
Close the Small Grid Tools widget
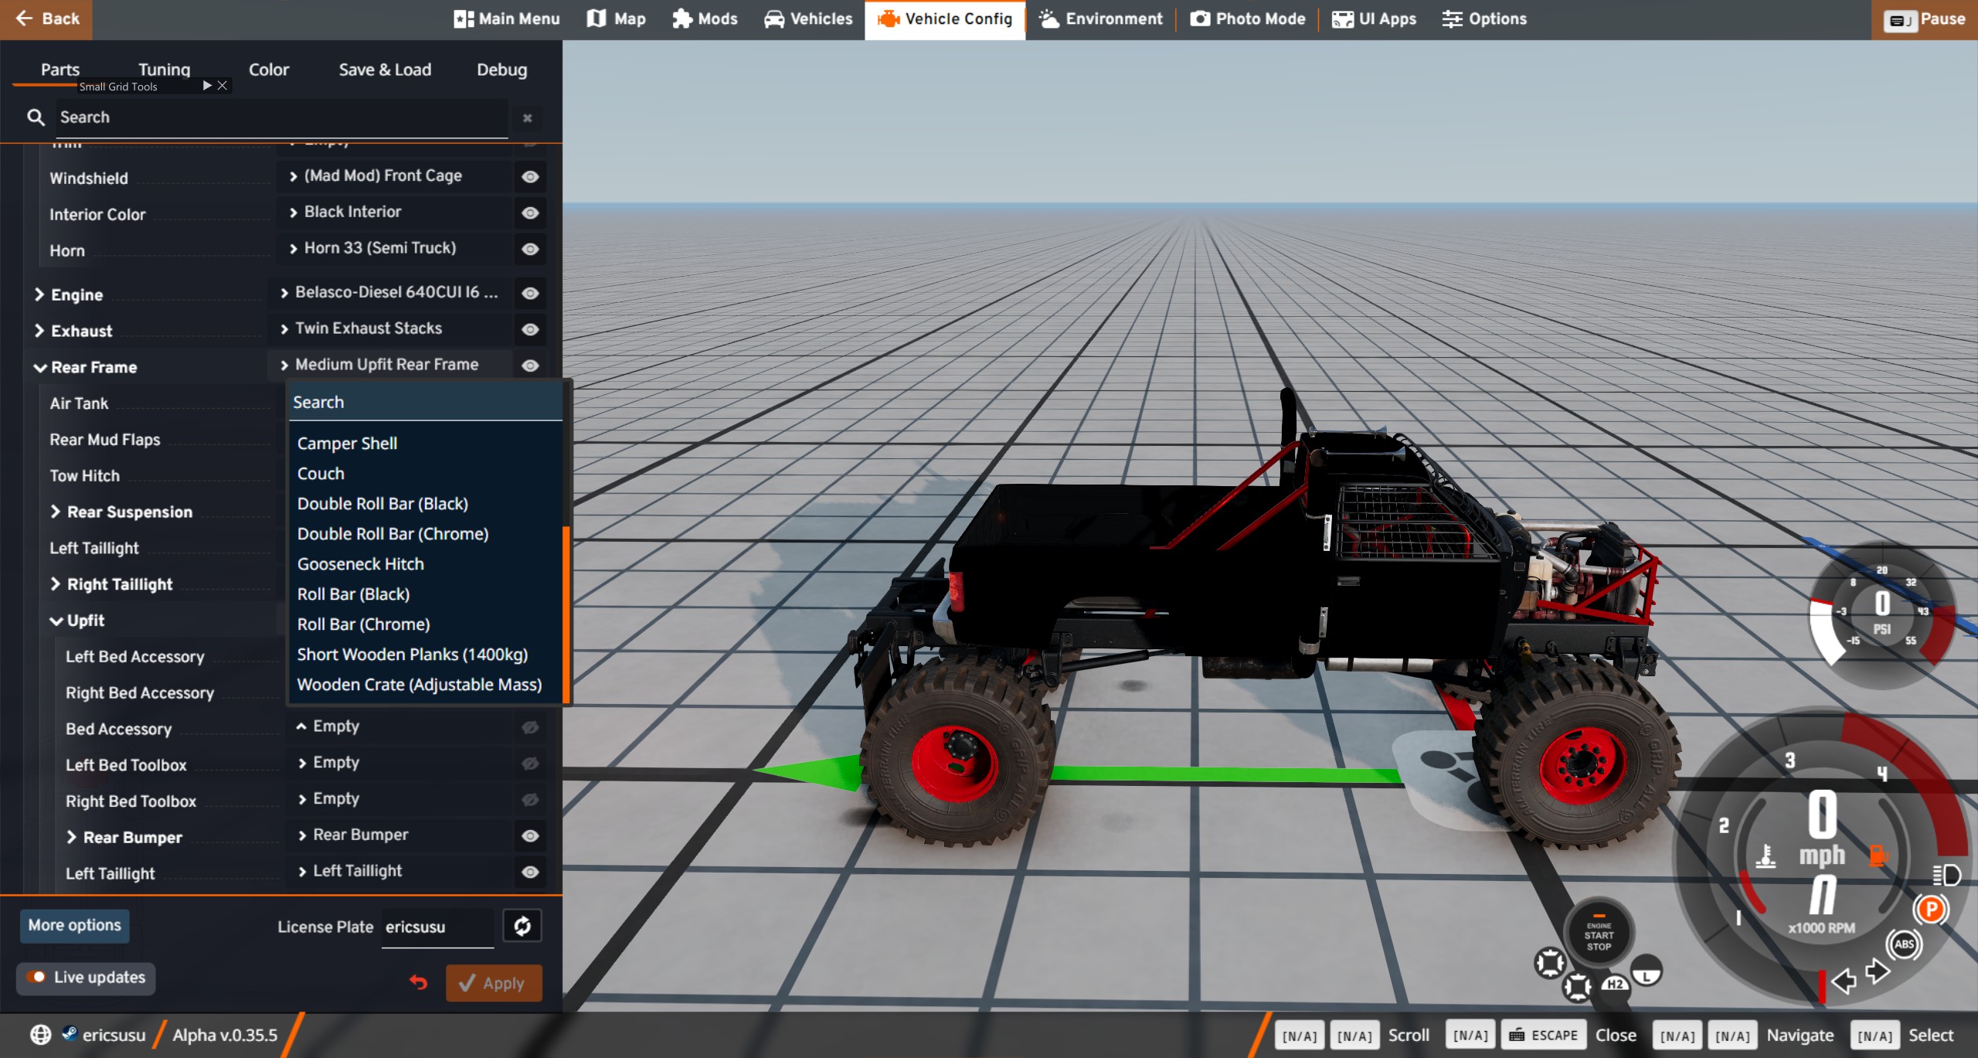223,86
